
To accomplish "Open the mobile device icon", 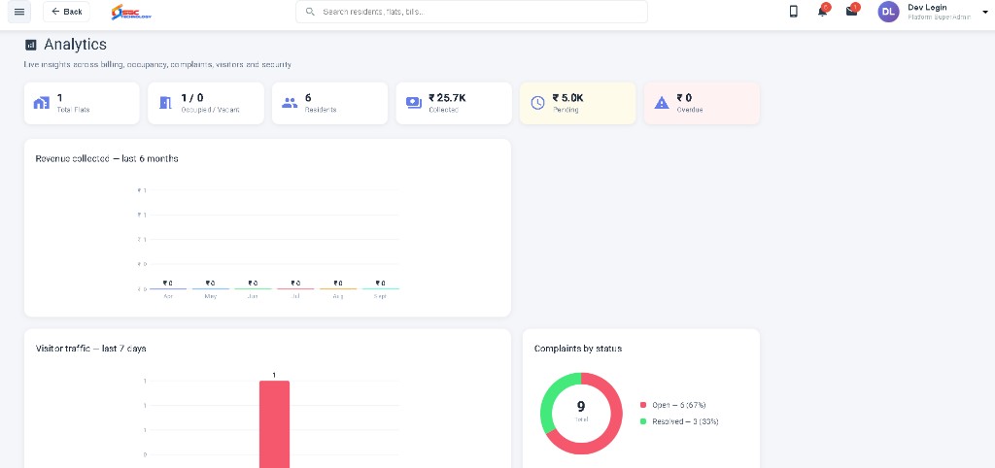I will [793, 12].
